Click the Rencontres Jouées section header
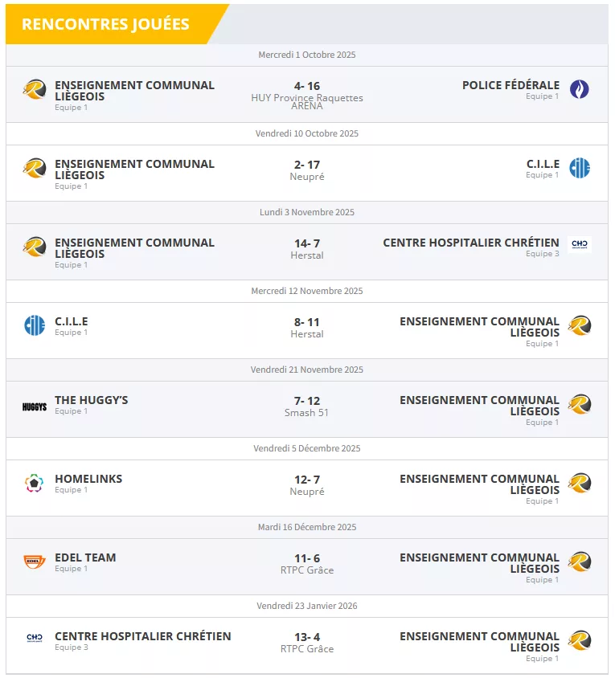 click(105, 24)
